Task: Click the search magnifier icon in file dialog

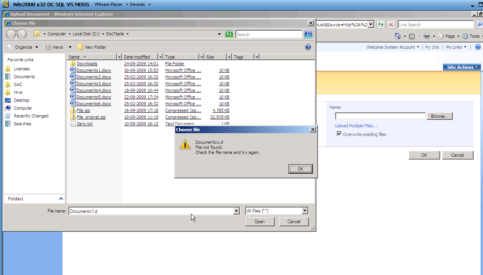Action: coord(308,34)
